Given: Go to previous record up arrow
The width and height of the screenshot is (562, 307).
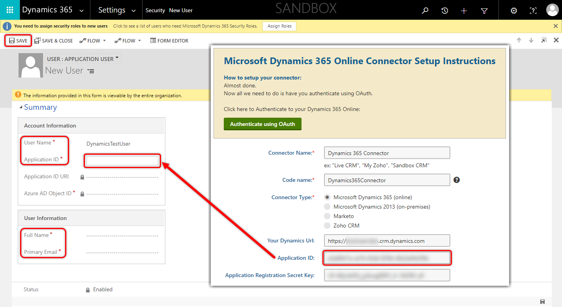Looking at the screenshot, I should tap(519, 40).
